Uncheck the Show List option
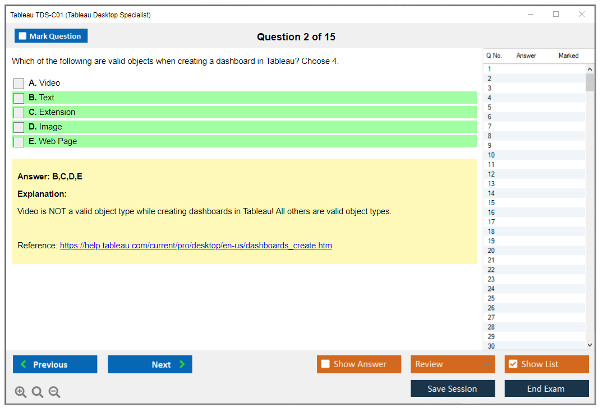603x412 pixels. (x=513, y=364)
